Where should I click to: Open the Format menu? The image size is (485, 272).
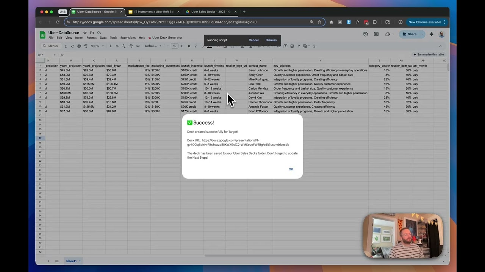(91, 38)
